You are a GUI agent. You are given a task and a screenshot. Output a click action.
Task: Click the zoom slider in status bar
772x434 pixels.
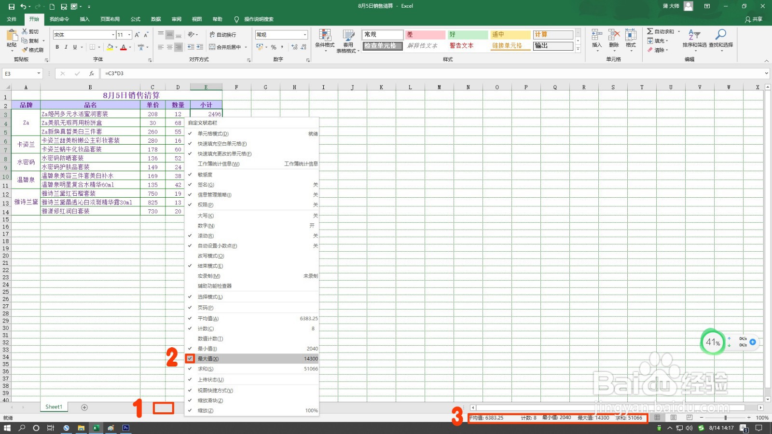point(725,418)
